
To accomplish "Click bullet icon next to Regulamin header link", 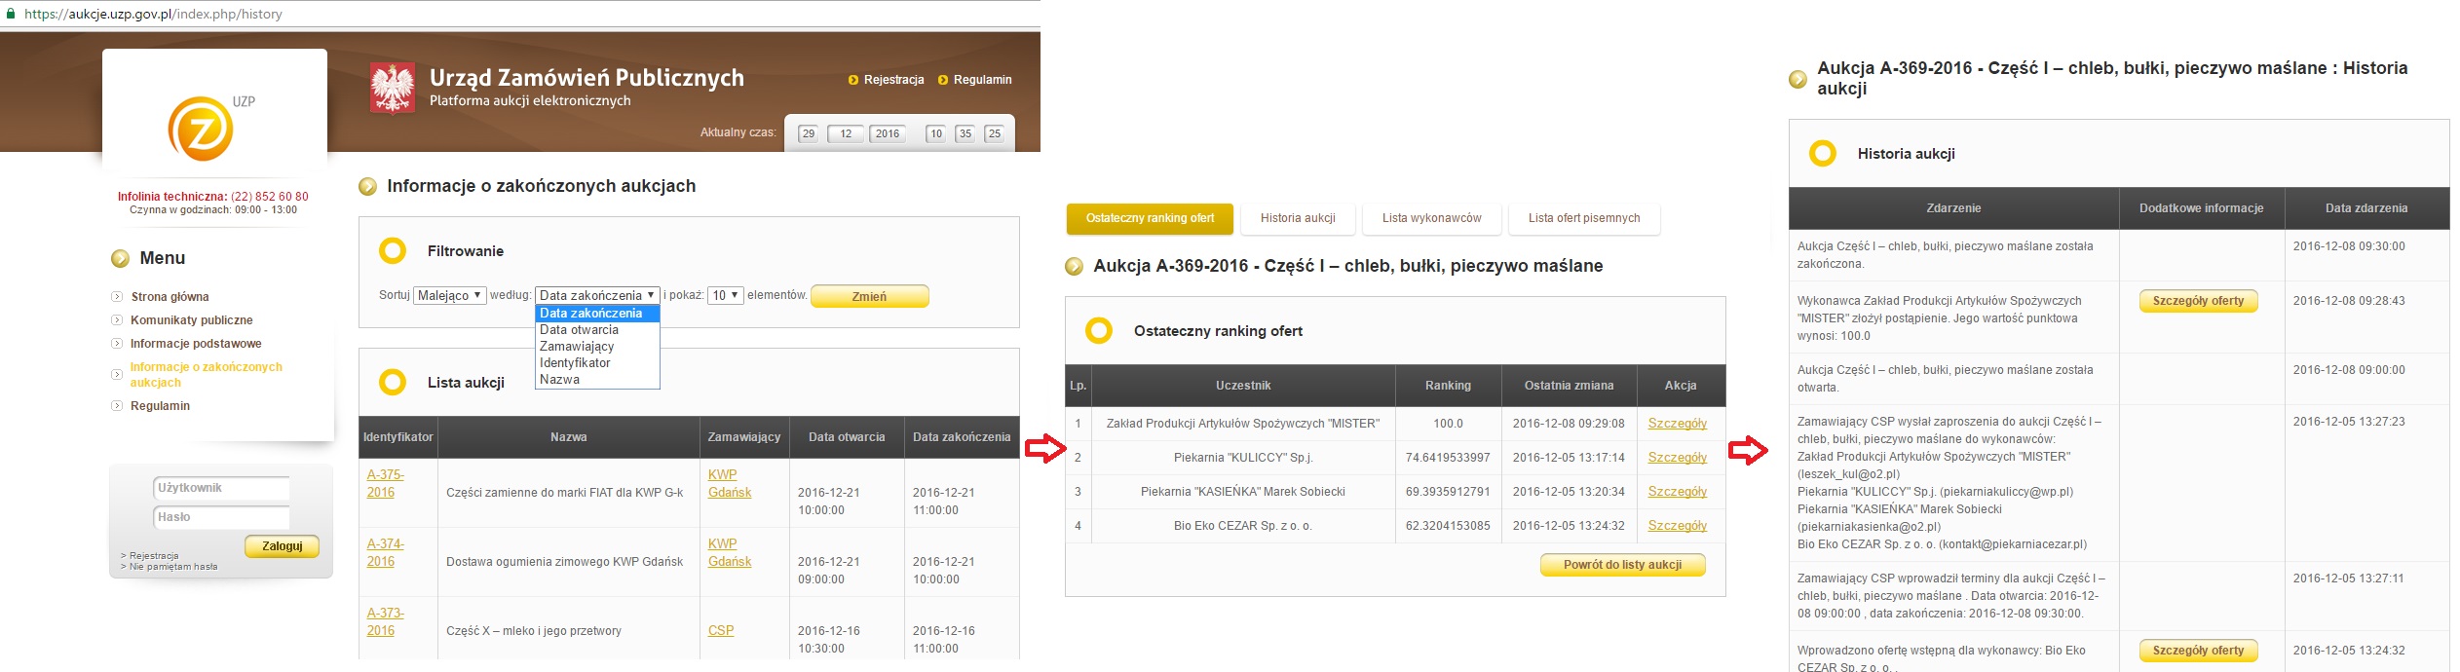I will point(943,80).
